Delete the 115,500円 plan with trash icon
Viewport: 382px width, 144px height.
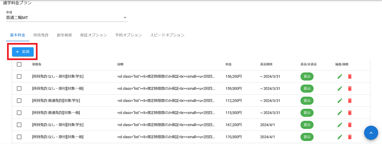[x=349, y=113]
